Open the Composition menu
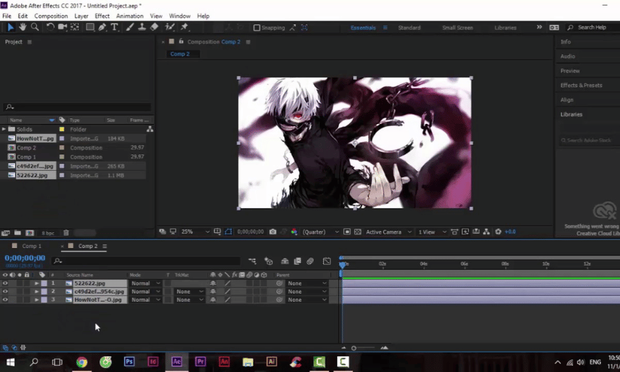This screenshot has height=372, width=620. click(51, 16)
